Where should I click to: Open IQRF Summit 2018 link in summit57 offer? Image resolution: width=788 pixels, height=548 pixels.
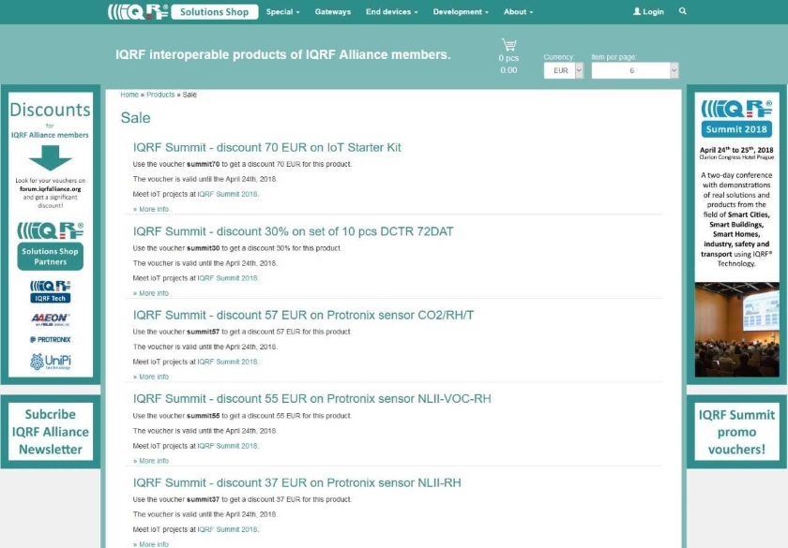tap(227, 362)
